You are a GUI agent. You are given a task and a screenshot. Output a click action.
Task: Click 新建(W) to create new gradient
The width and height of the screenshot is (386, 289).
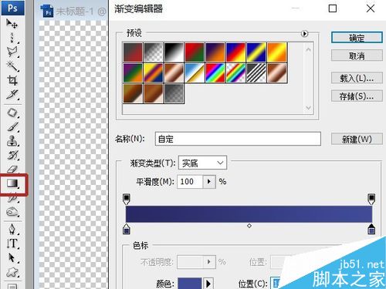tap(357, 139)
